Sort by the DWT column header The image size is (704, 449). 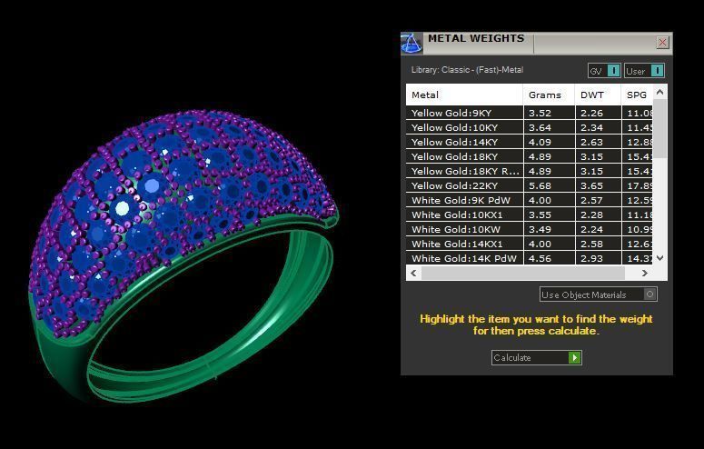tap(598, 95)
